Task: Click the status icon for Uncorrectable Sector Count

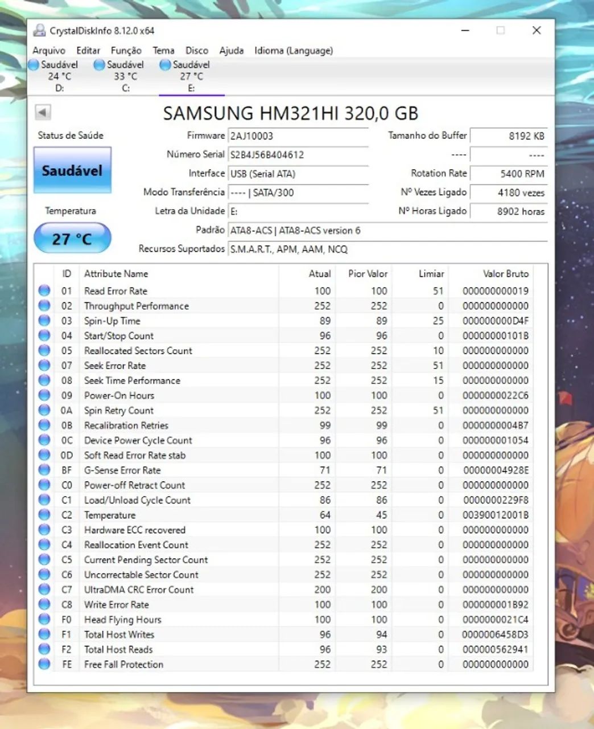Action: coord(44,575)
